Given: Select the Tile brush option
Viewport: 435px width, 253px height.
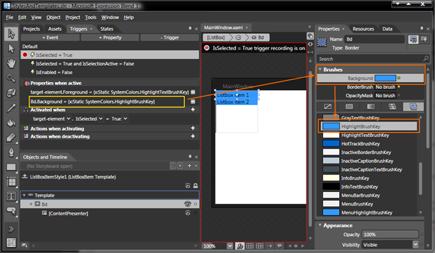Looking at the screenshot, I should click(x=392, y=106).
